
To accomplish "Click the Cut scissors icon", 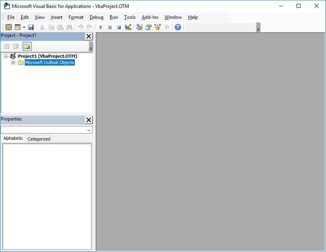I will [42, 27].
